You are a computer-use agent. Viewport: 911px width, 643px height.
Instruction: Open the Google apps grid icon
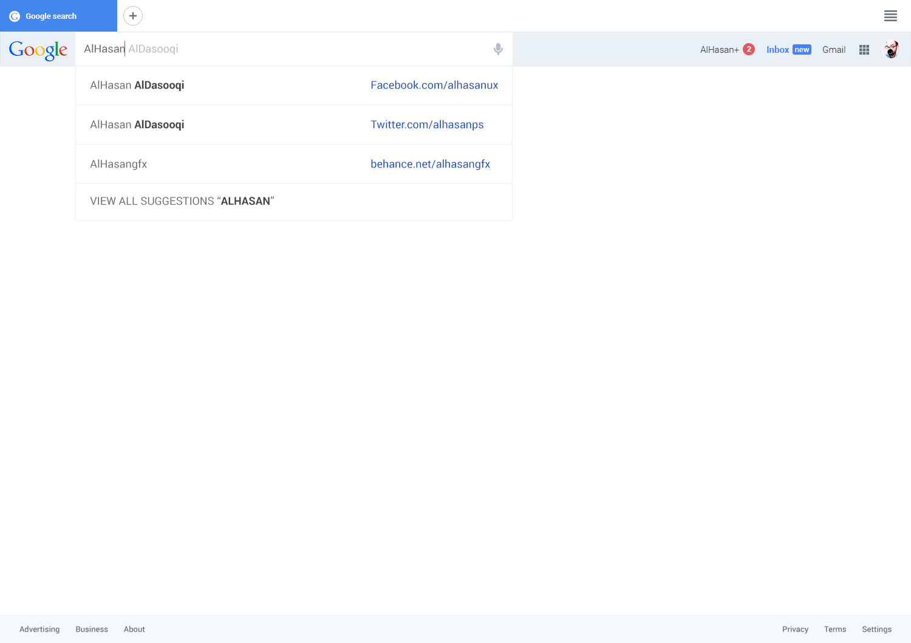tap(864, 50)
